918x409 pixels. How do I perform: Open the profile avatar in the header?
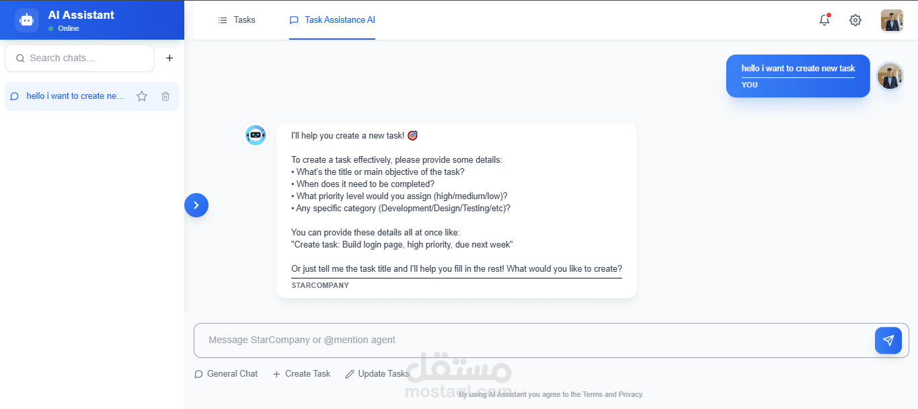click(892, 20)
